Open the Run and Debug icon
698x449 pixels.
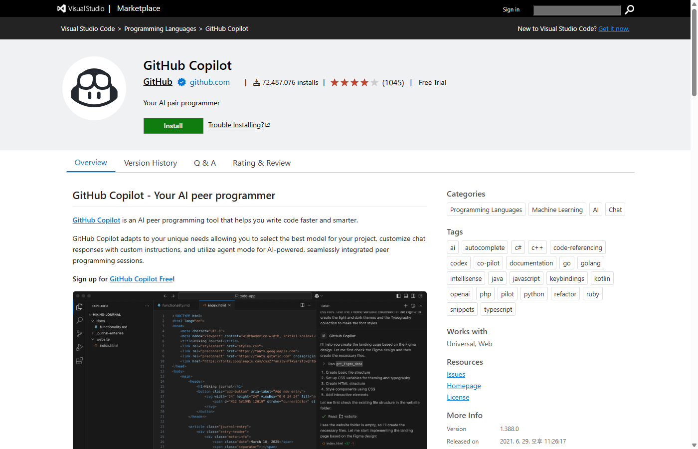point(79,347)
